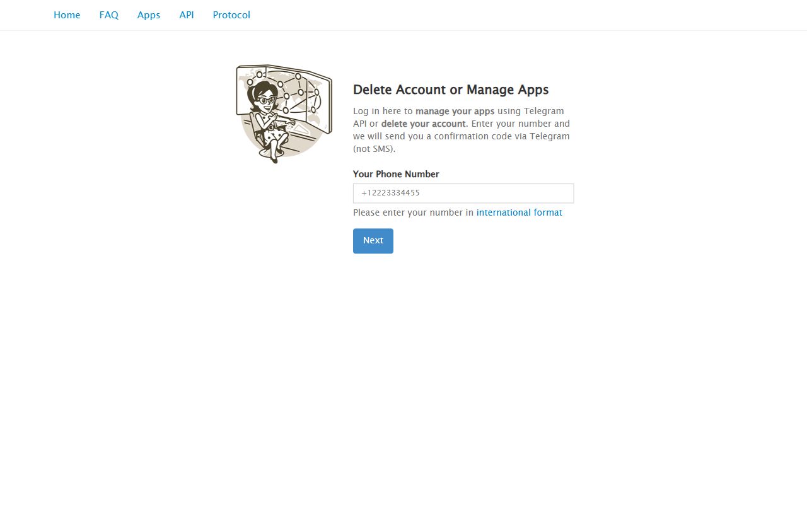This screenshot has width=807, height=517.
Task: Click the bold 'manage your apps' text
Action: [455, 111]
